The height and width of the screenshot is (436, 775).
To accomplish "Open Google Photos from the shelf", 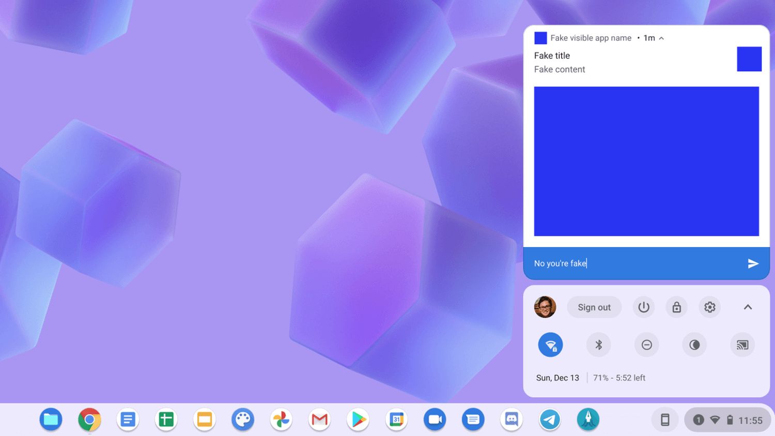I will 282,419.
